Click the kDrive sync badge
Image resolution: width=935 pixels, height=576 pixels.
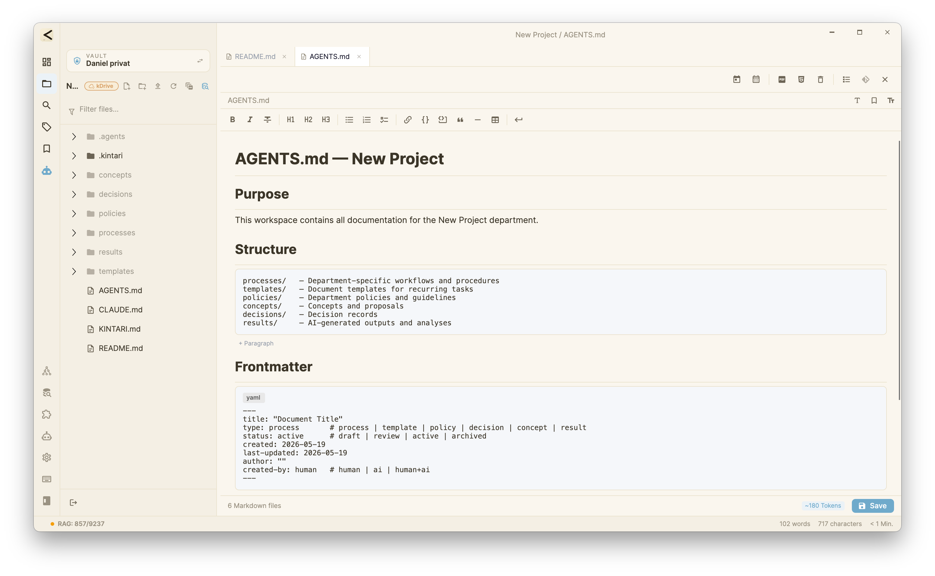(102, 86)
